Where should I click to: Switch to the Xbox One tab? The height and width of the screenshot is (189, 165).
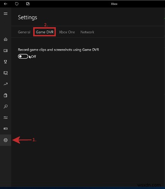pyautogui.click(x=67, y=32)
